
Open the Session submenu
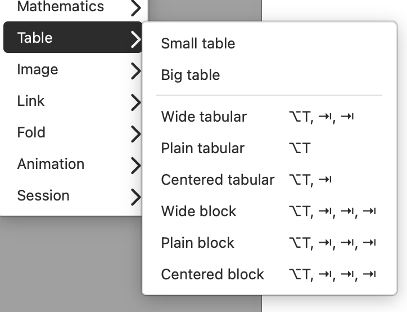pyautogui.click(x=43, y=195)
